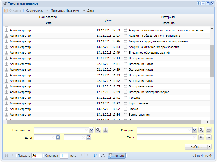Select Возгорание масла dated 02.11.2018 14:31

(106, 64)
